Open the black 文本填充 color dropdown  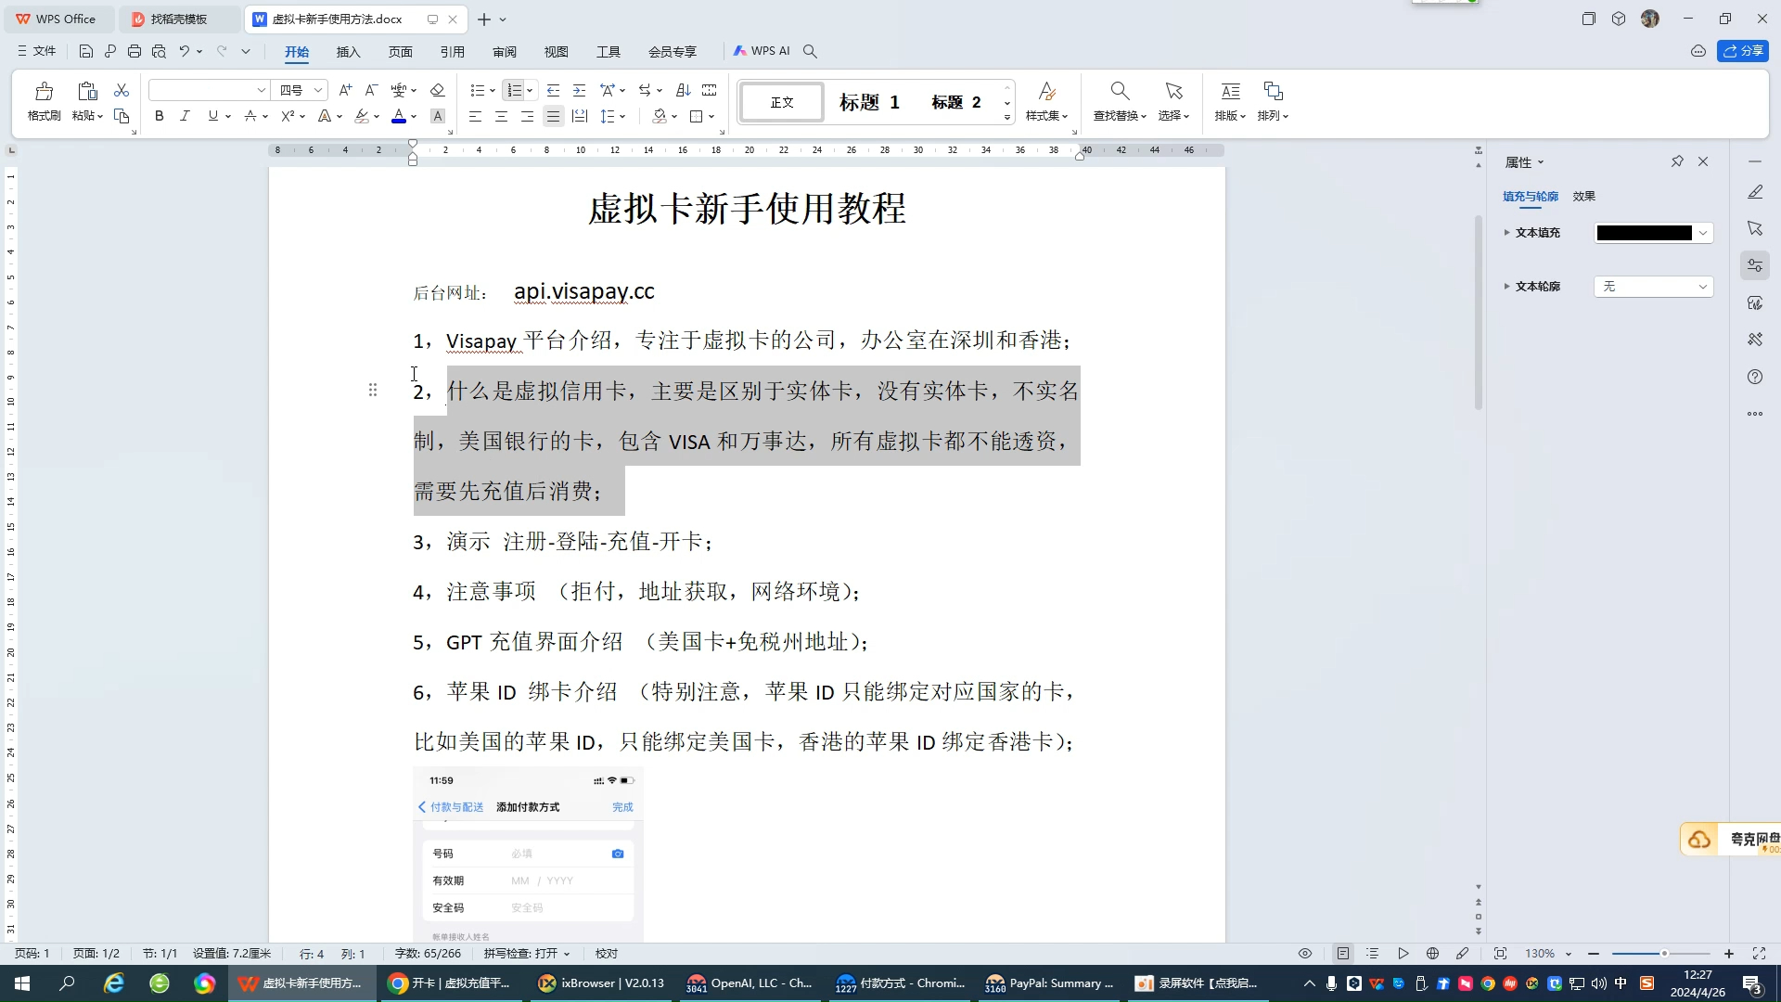click(1653, 233)
